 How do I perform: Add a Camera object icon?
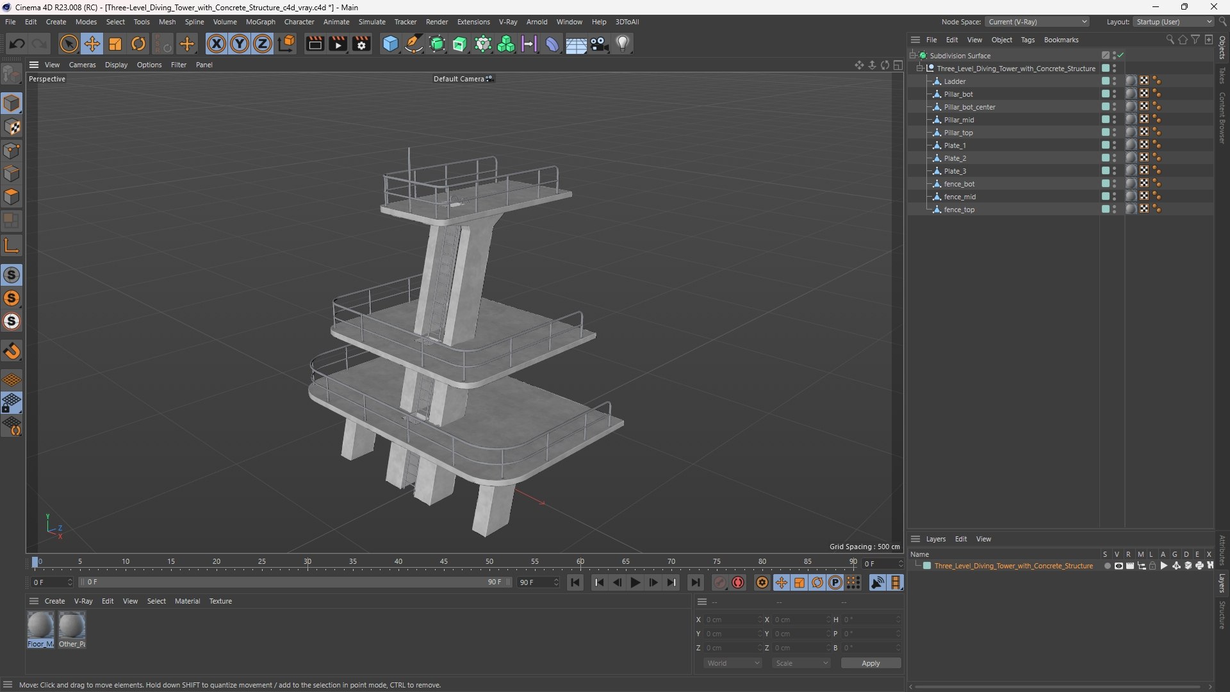tap(600, 44)
